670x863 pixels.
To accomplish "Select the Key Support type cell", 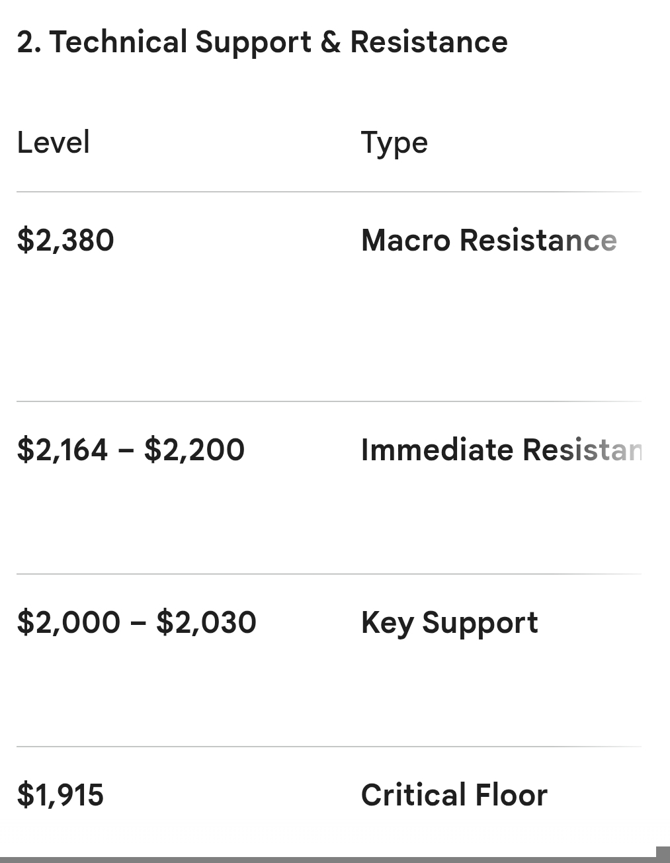I will (x=449, y=623).
